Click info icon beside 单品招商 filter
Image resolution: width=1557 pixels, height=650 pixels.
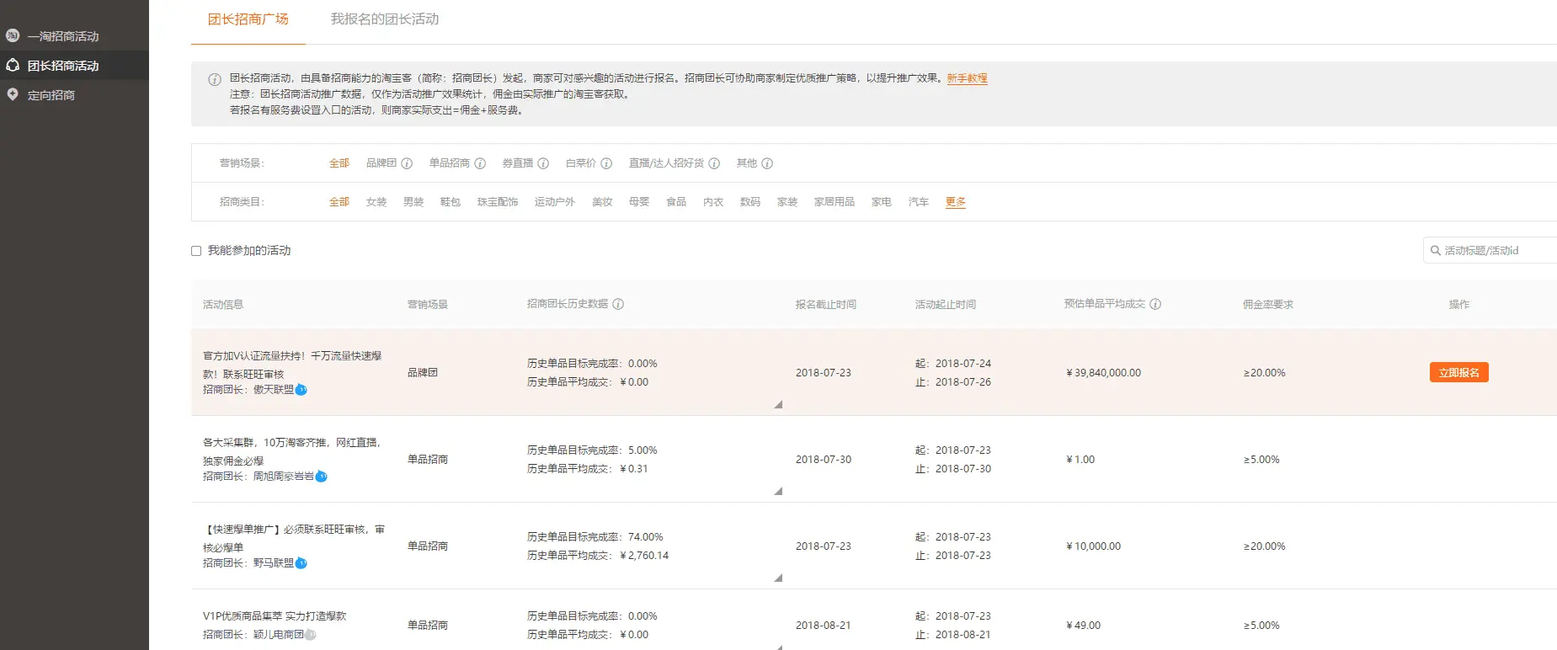480,163
